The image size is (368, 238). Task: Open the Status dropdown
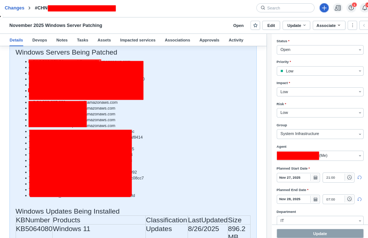click(320, 49)
